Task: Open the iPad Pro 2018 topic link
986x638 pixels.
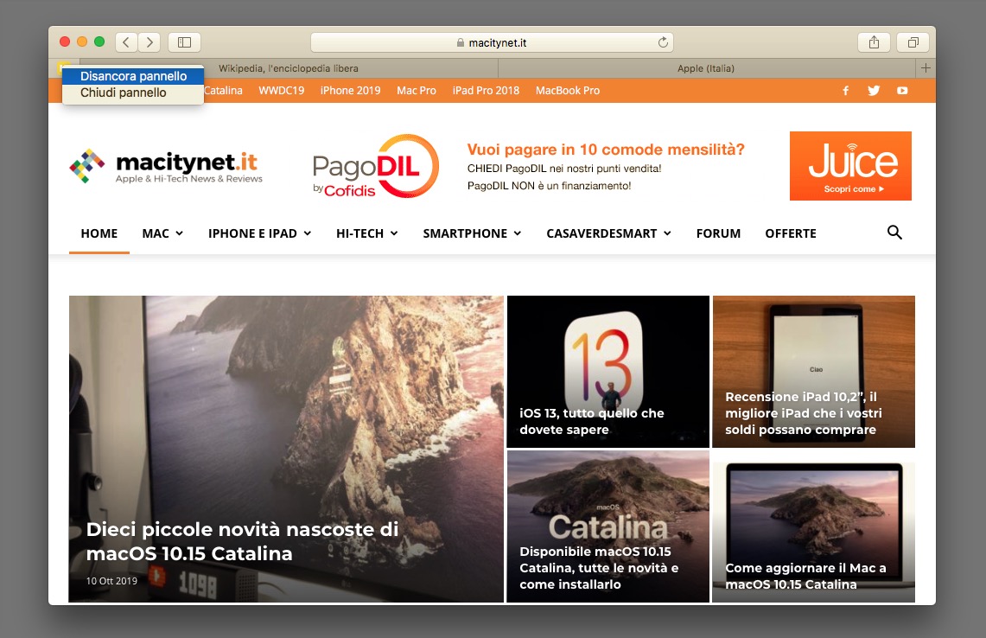Action: pos(486,91)
